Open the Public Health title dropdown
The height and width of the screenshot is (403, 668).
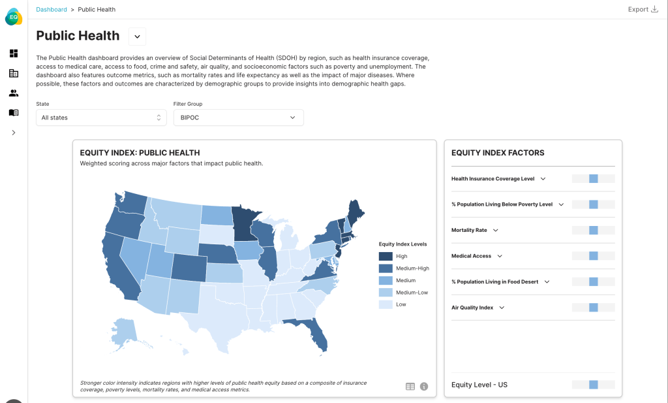click(x=137, y=37)
